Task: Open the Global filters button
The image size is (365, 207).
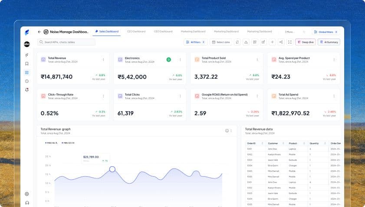Action: 326,32
